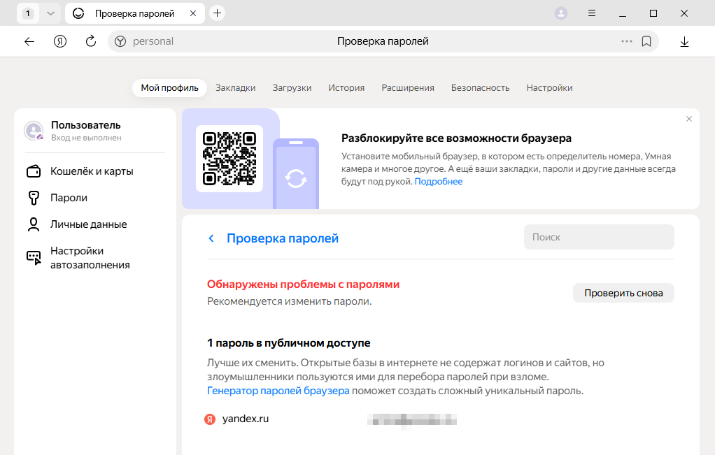Open the История tab
Image resolution: width=715 pixels, height=455 pixels.
[346, 88]
